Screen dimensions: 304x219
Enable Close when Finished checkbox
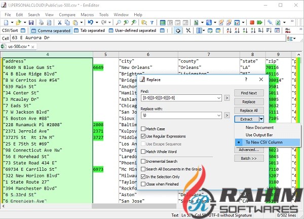point(143,184)
